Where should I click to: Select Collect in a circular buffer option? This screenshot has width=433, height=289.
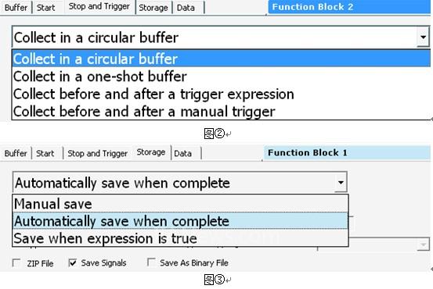coord(221,59)
